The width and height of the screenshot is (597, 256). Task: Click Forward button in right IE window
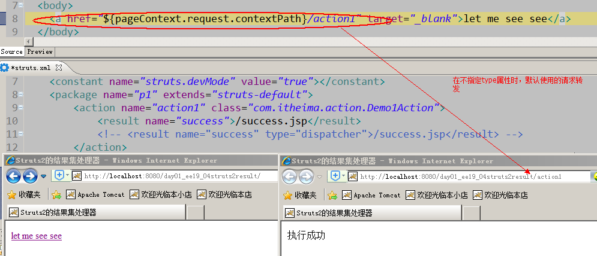pyautogui.click(x=306, y=176)
